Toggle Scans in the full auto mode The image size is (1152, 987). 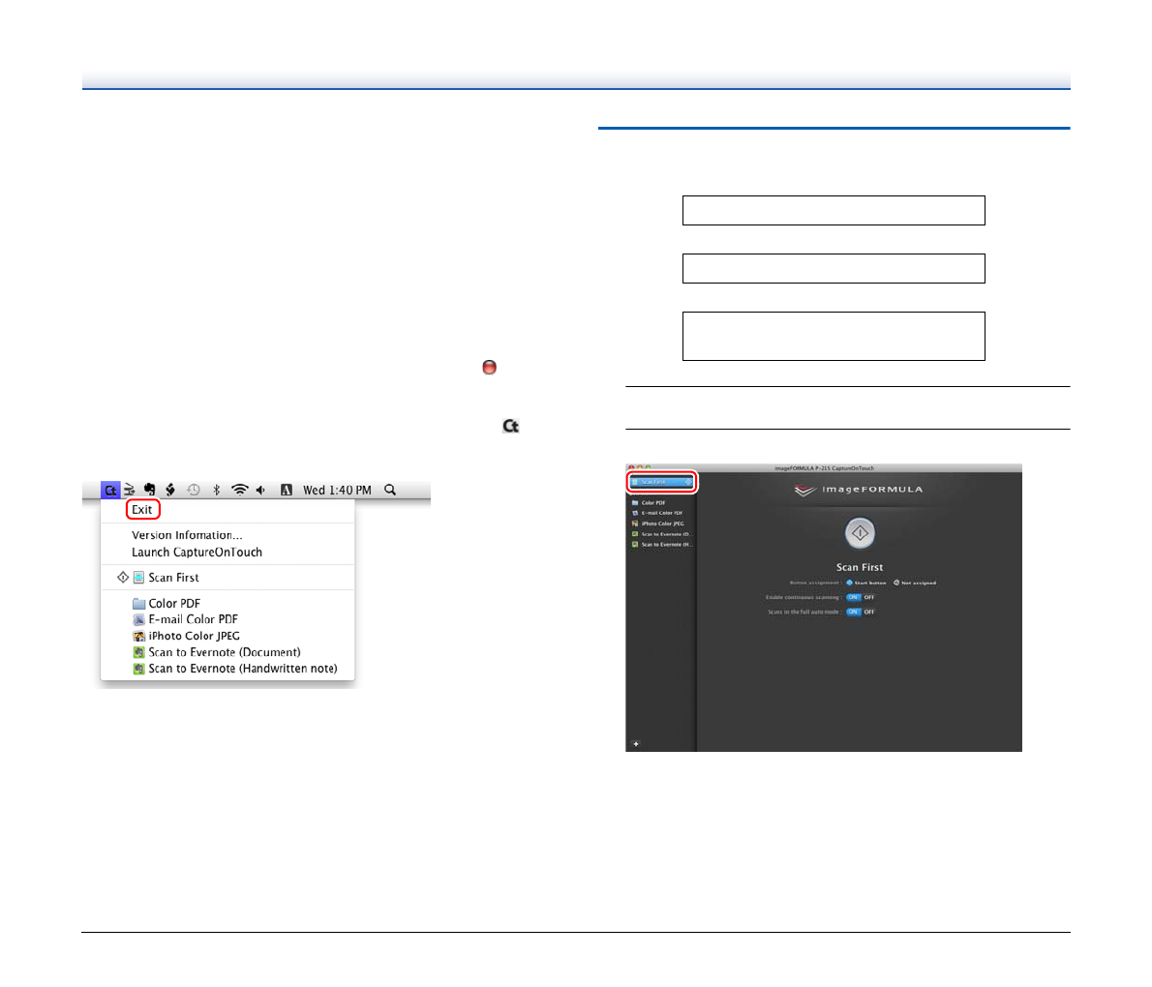pos(860,612)
